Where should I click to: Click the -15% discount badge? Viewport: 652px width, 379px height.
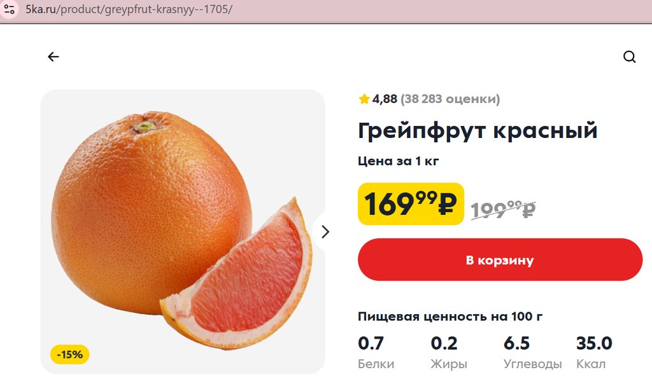(x=70, y=354)
